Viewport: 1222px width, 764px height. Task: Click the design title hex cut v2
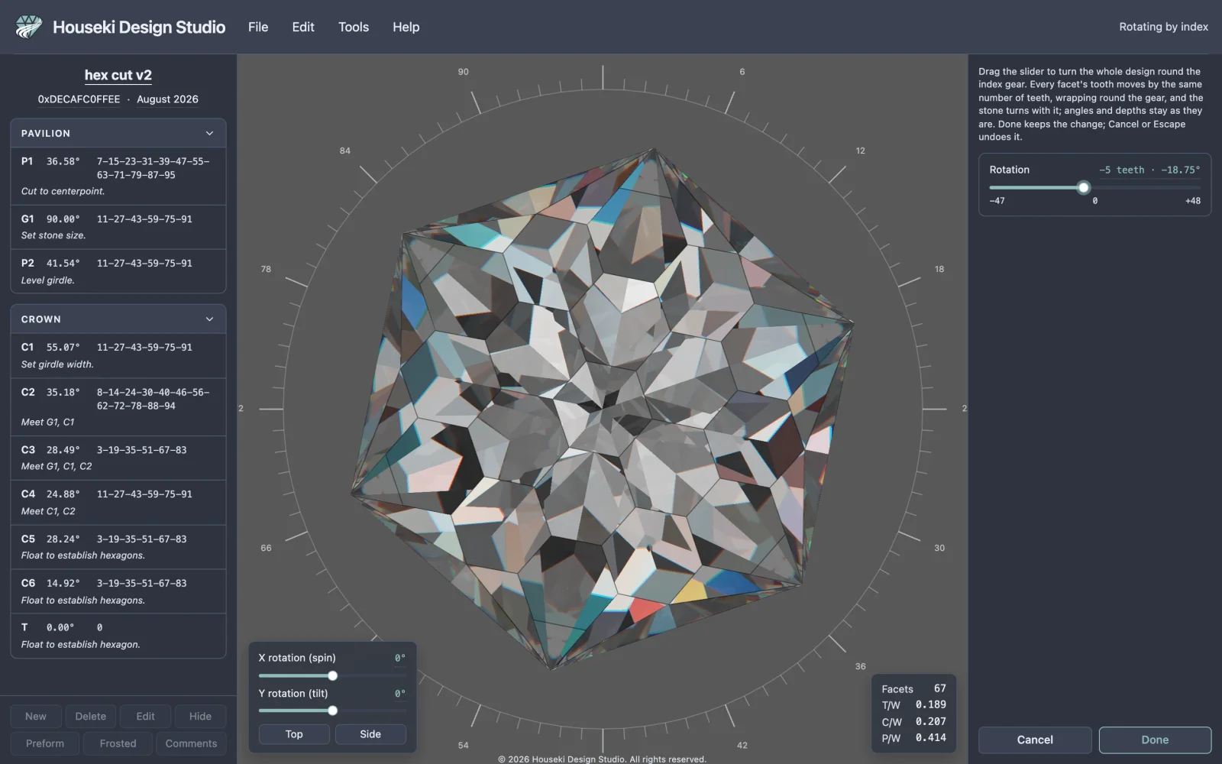[x=118, y=75]
